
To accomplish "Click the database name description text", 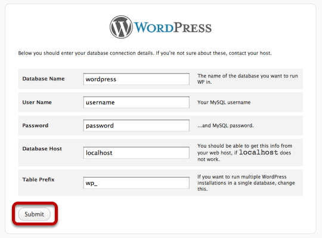I will 247,79.
